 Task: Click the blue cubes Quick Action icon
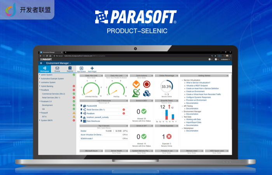(x=146, y=93)
